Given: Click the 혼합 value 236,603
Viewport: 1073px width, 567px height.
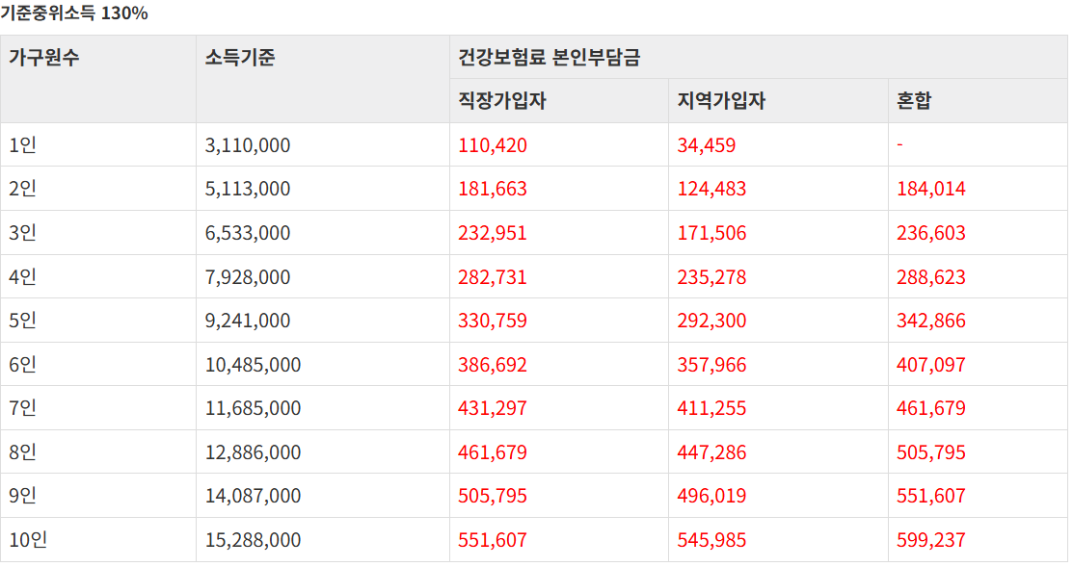Looking at the screenshot, I should [x=930, y=233].
